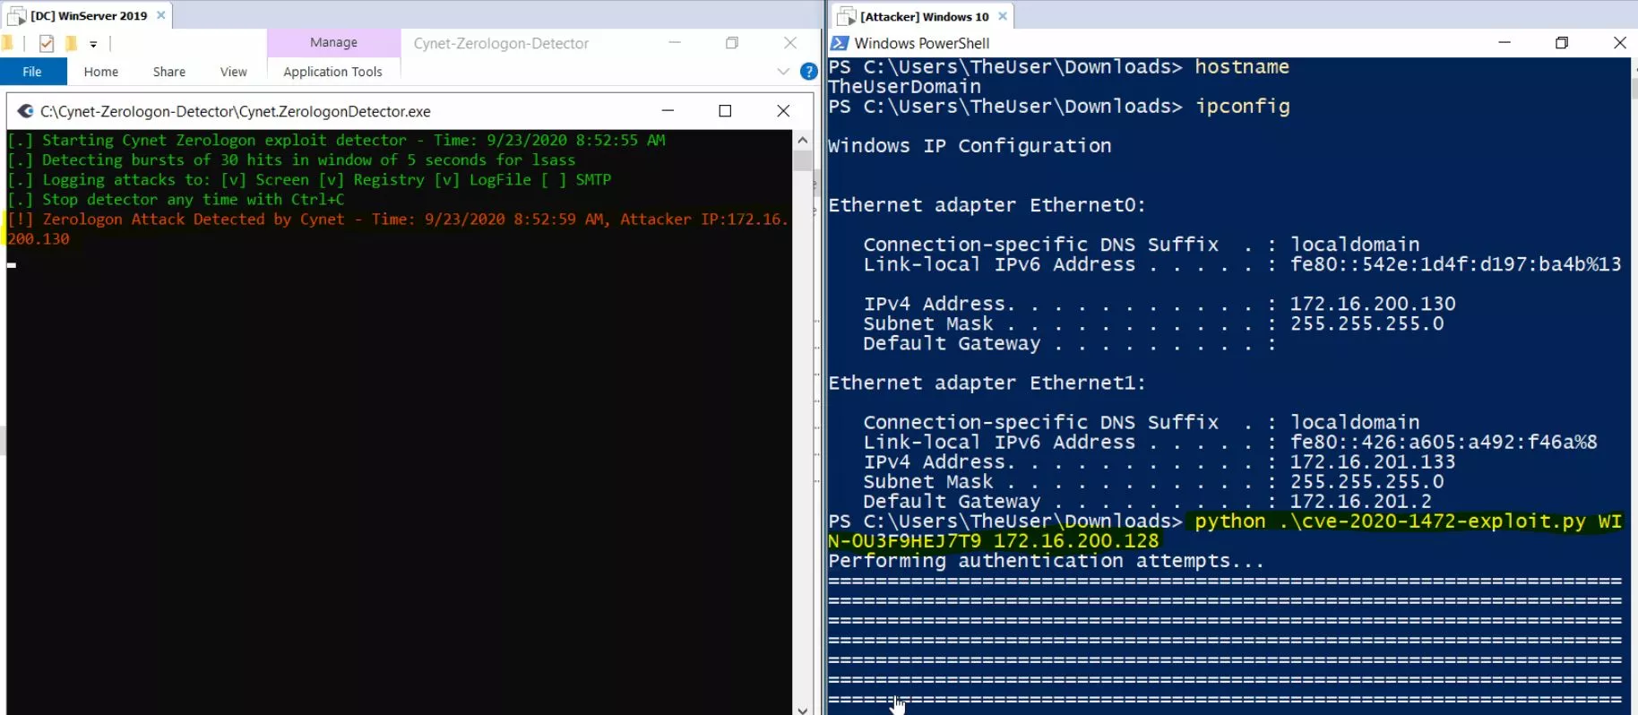The height and width of the screenshot is (715, 1638).
Task: Click the console scrollbar up arrow
Action: coord(803,140)
